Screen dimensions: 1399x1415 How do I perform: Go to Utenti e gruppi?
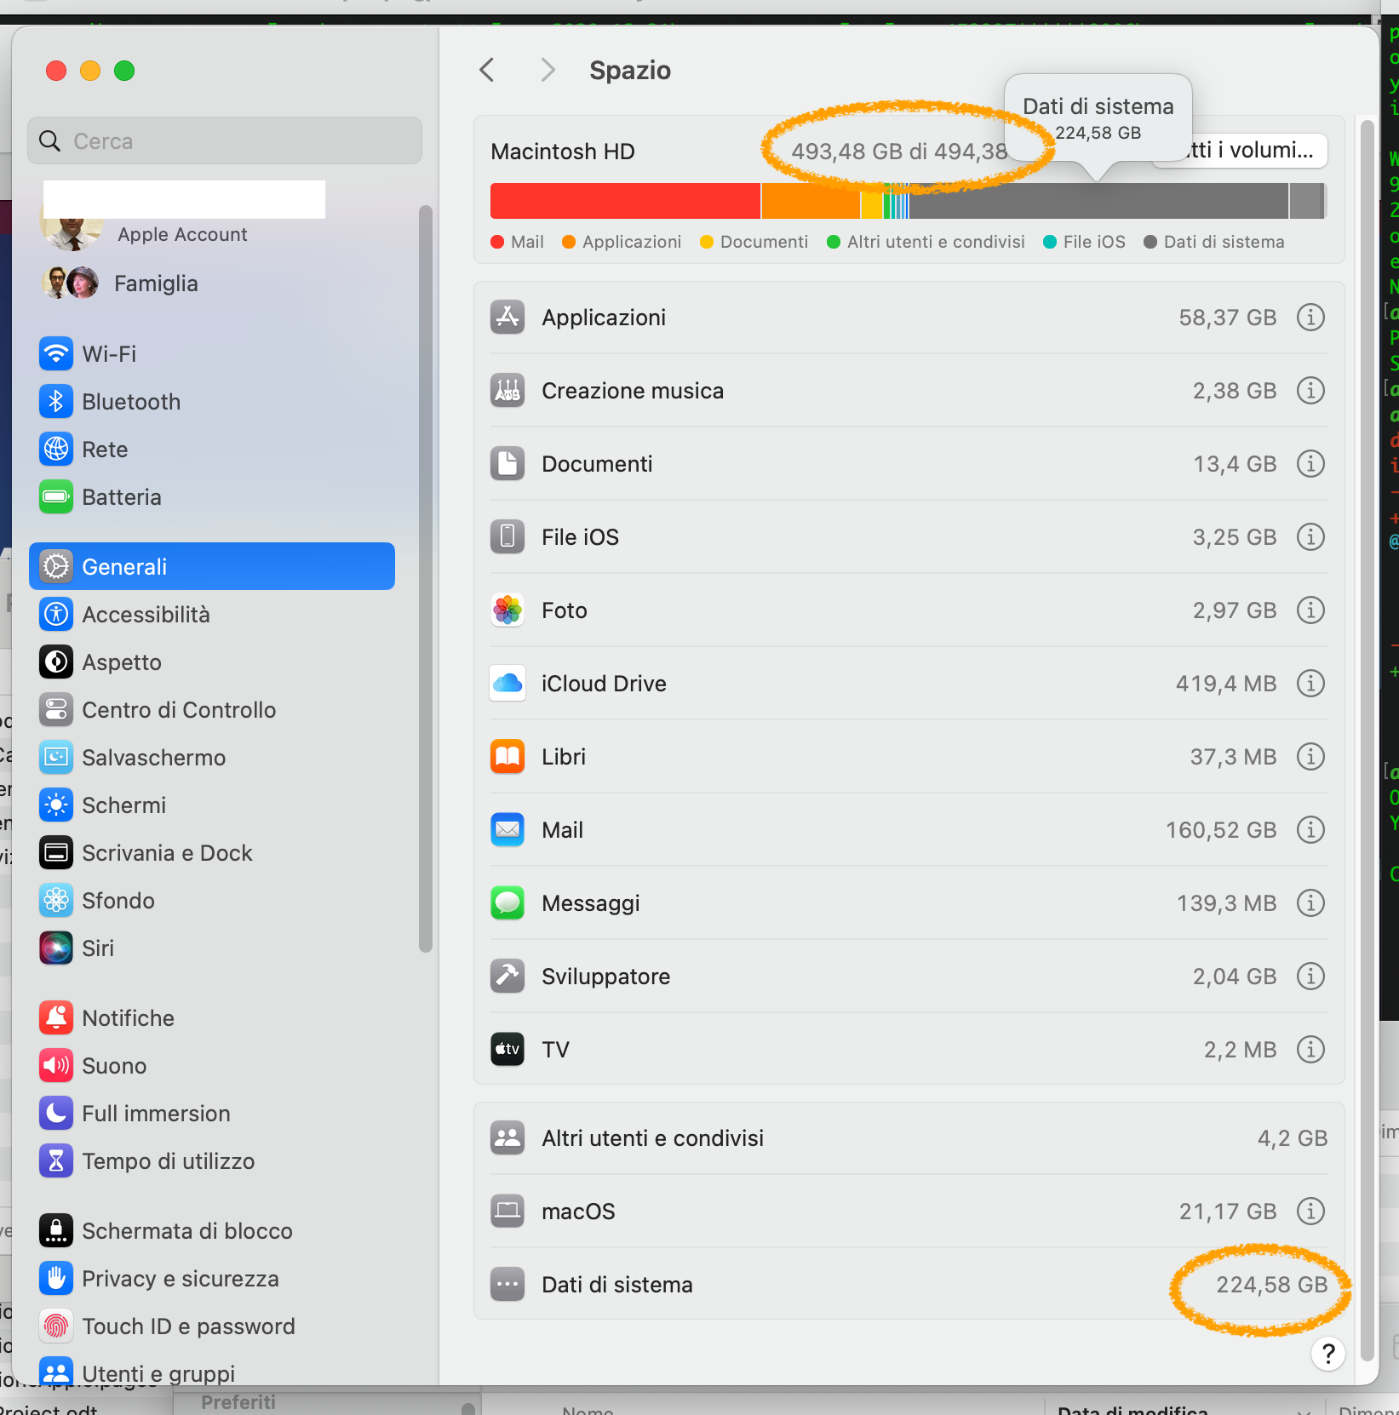click(x=158, y=1373)
